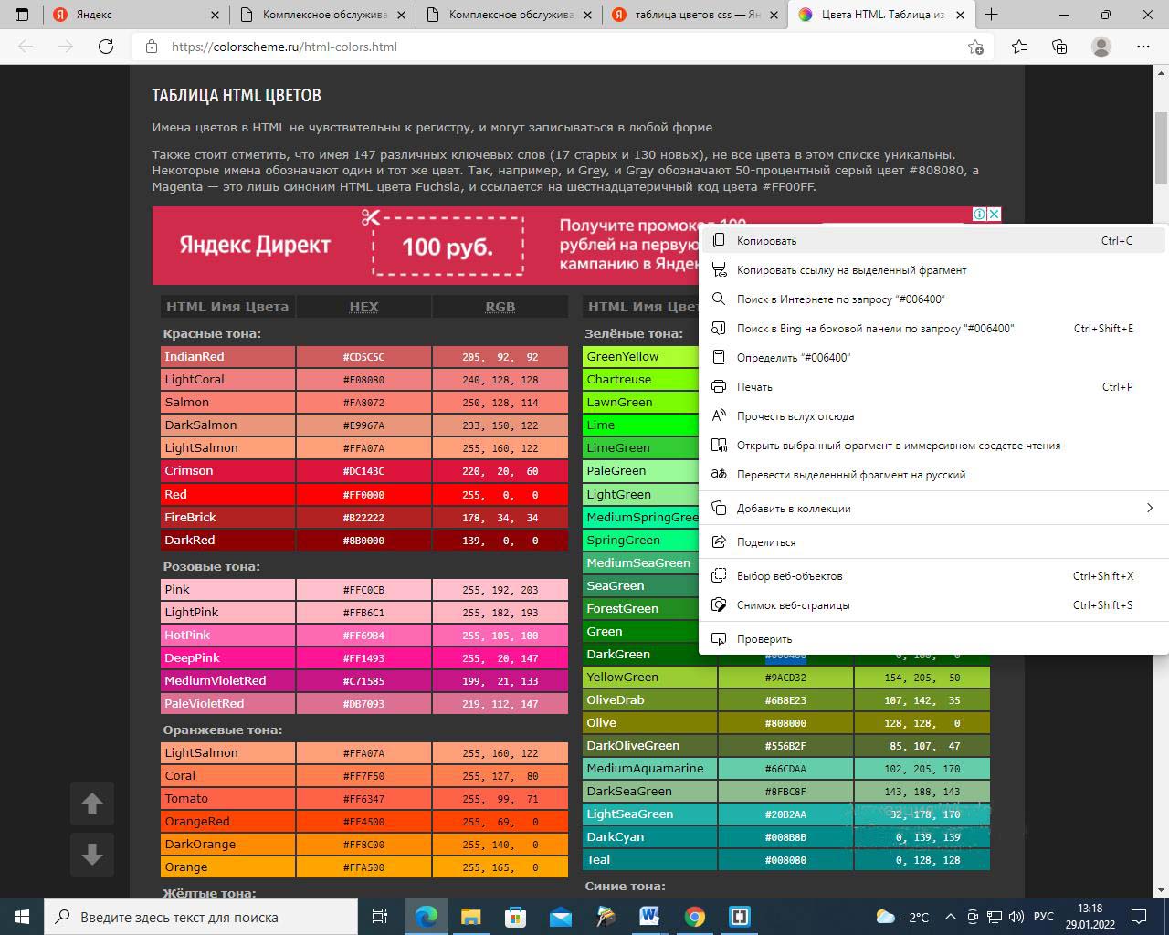Click the Crimson color swatch row

pyautogui.click(x=227, y=471)
